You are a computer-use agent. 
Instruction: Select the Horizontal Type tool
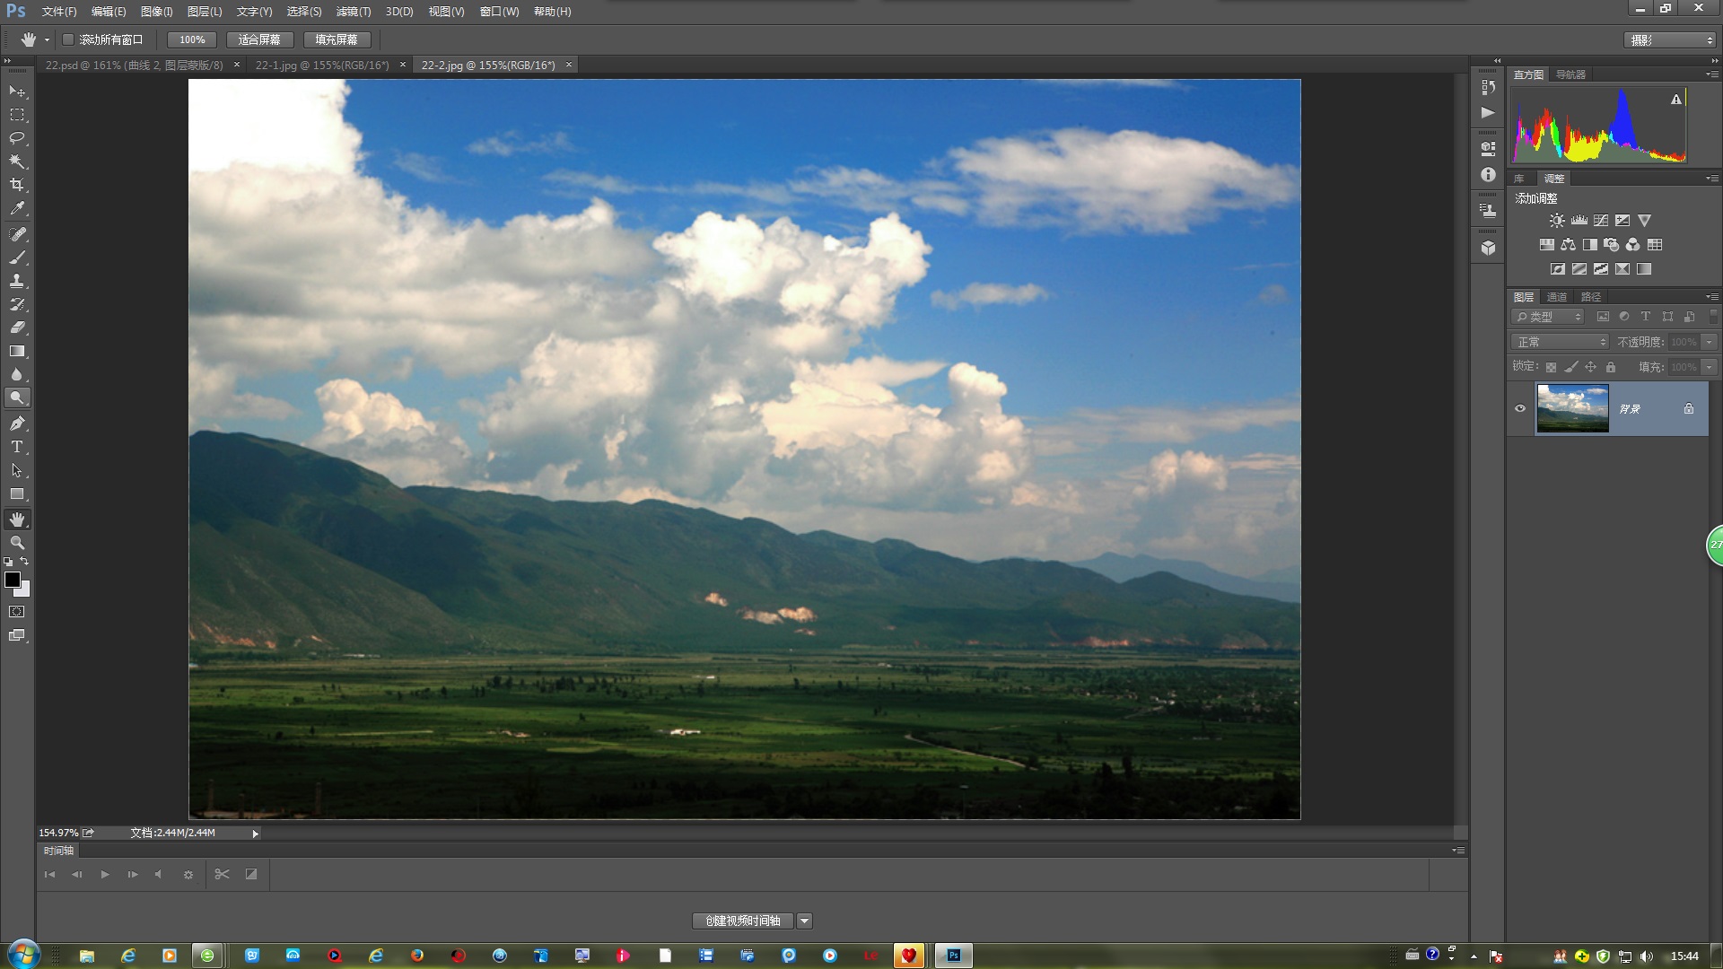coord(17,447)
